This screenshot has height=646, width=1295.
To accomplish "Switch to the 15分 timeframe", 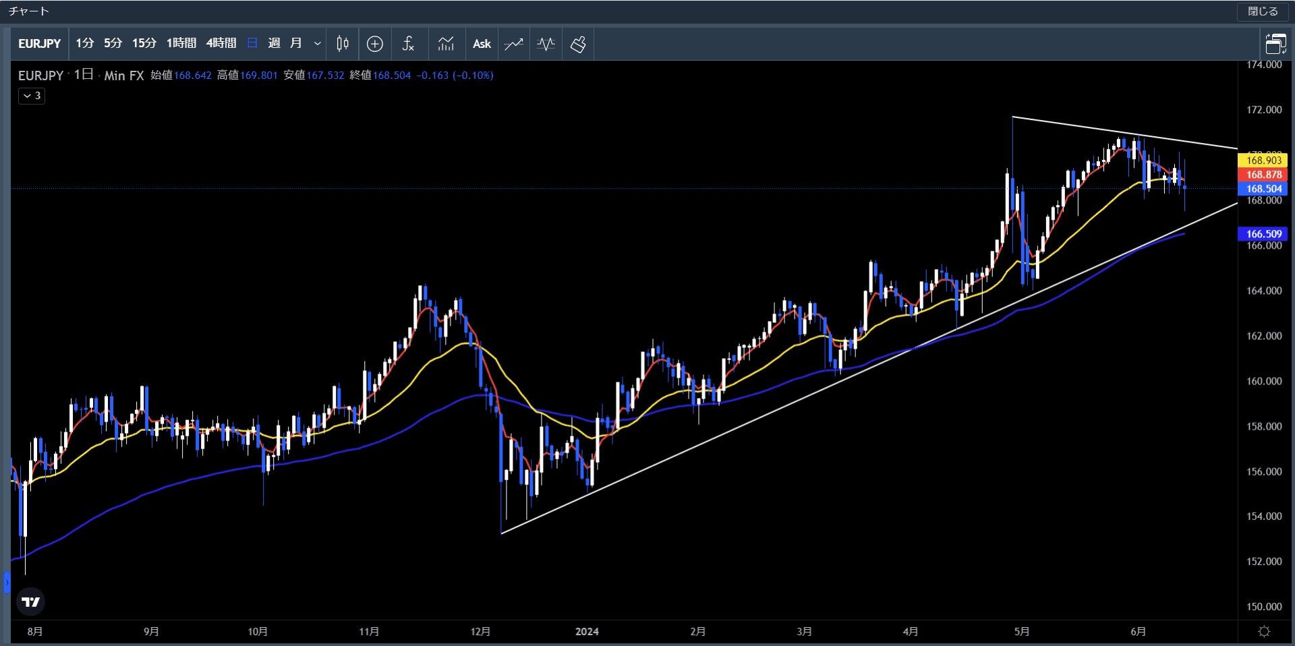I will (144, 44).
